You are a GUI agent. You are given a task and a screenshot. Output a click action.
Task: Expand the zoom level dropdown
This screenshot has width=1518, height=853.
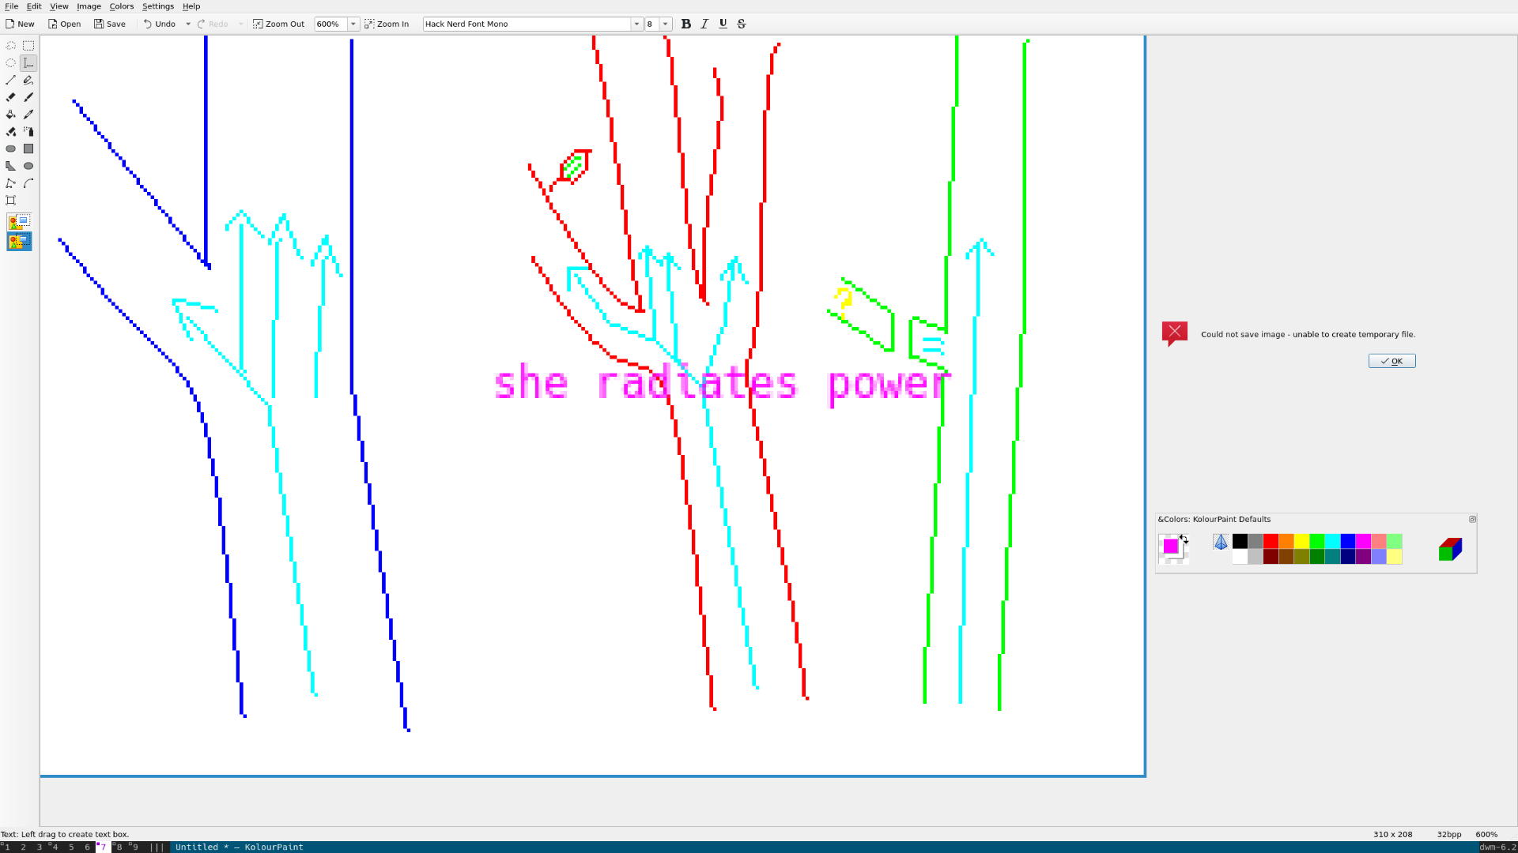pyautogui.click(x=353, y=24)
